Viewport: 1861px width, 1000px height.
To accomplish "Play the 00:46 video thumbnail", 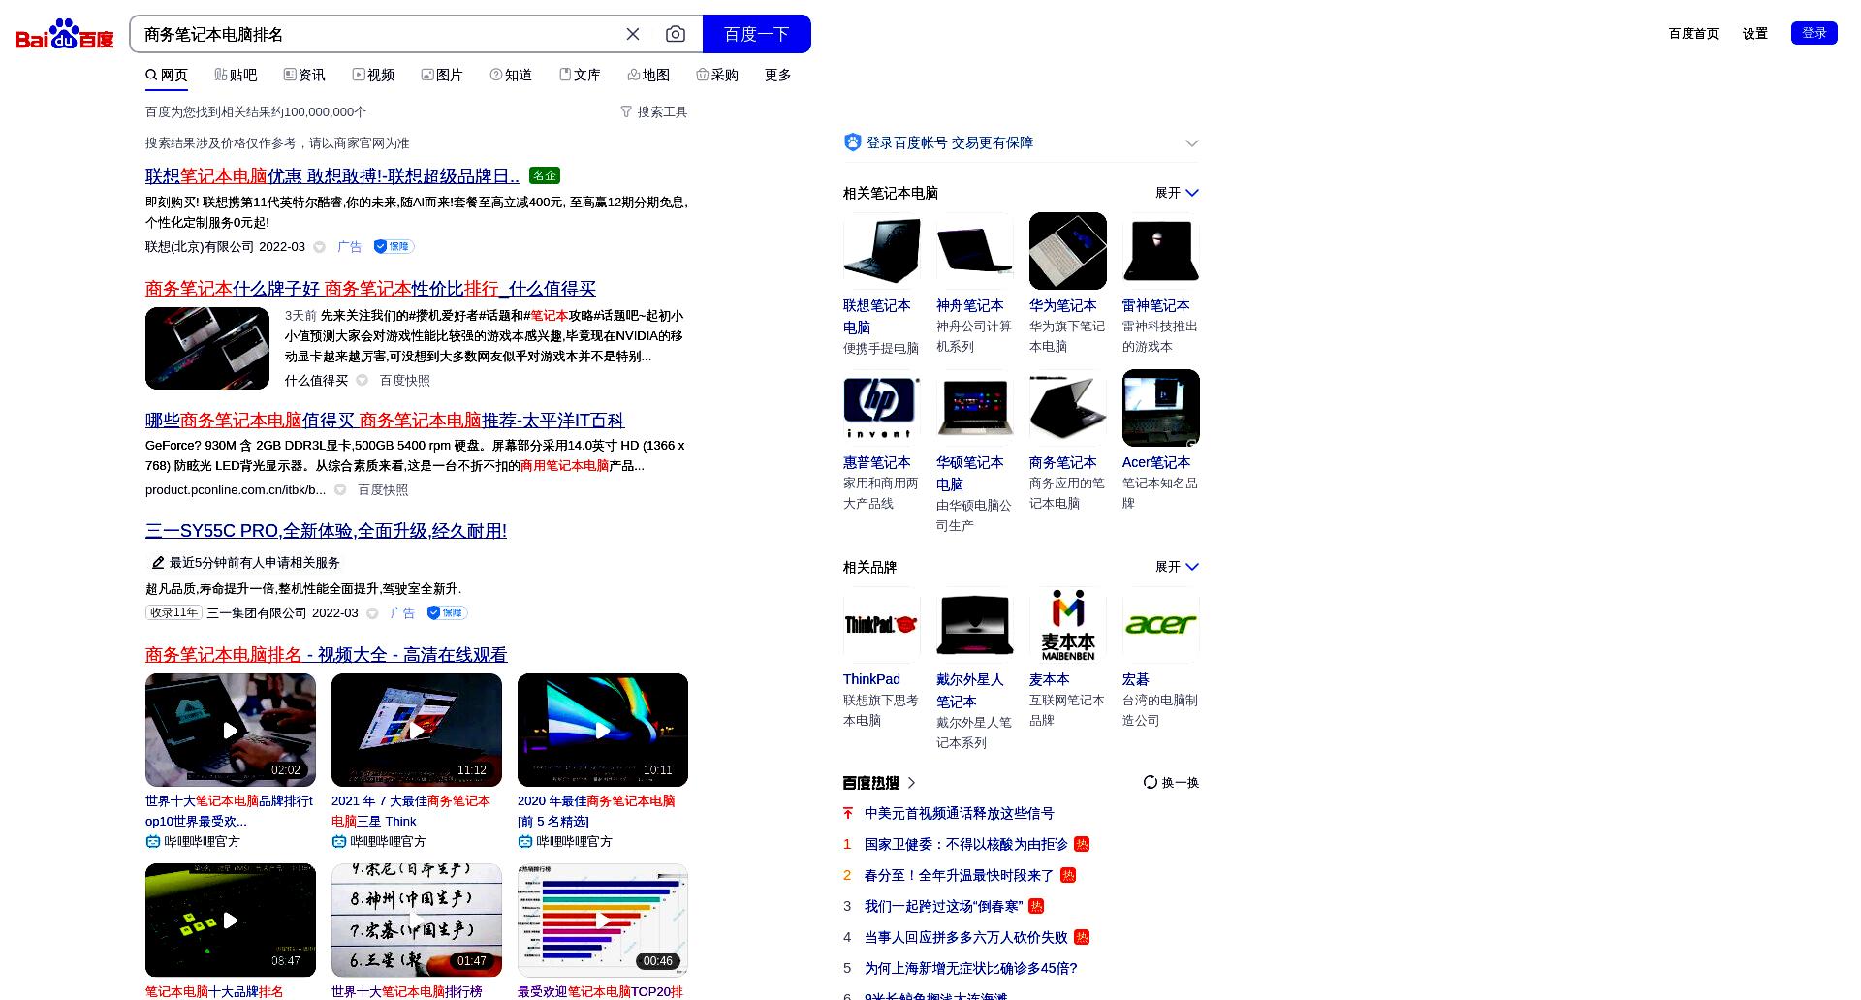I will pyautogui.click(x=603, y=920).
